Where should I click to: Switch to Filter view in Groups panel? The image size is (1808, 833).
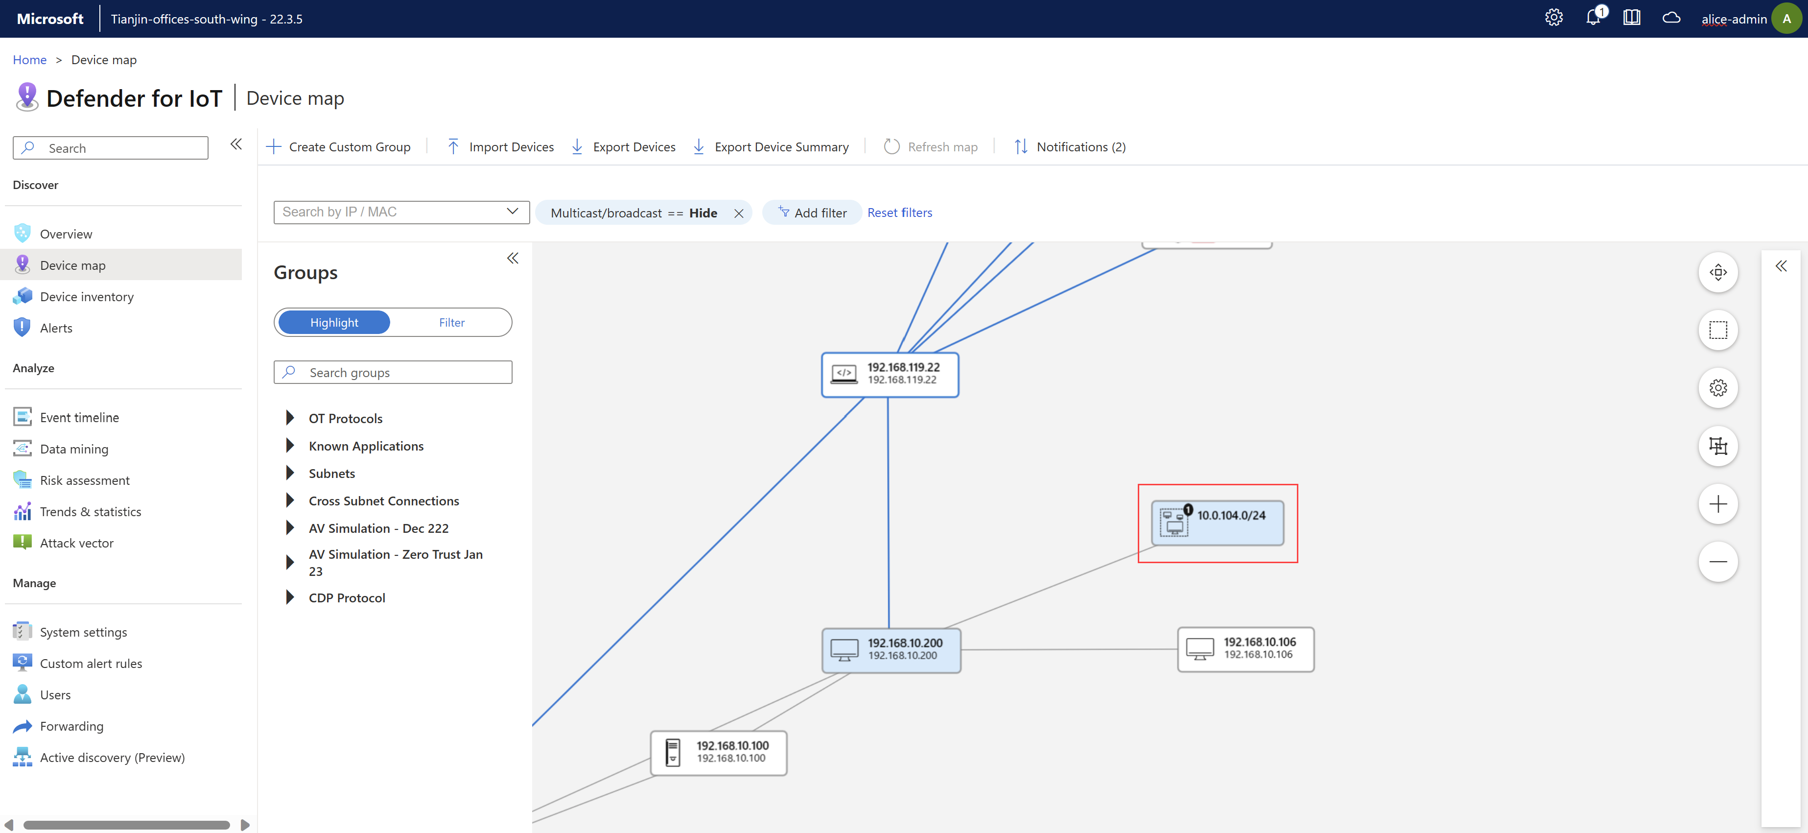pos(451,322)
